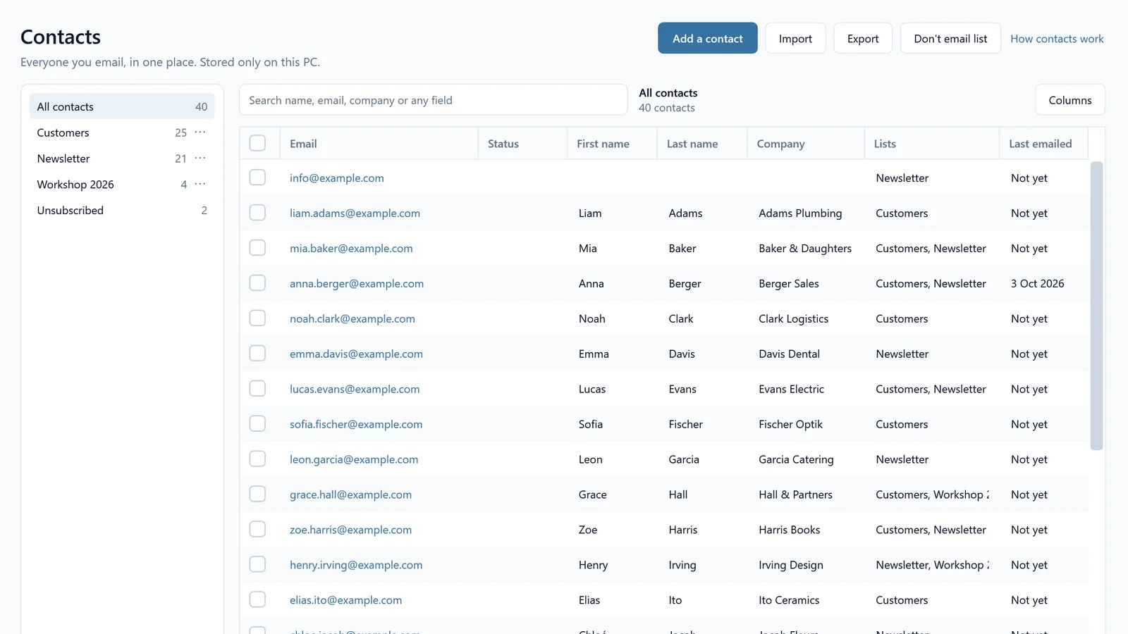Open the Columns chooser

tap(1069, 100)
